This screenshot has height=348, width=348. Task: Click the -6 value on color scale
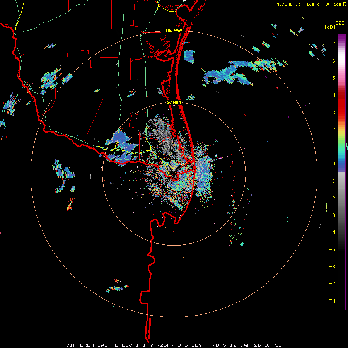(x=332, y=267)
